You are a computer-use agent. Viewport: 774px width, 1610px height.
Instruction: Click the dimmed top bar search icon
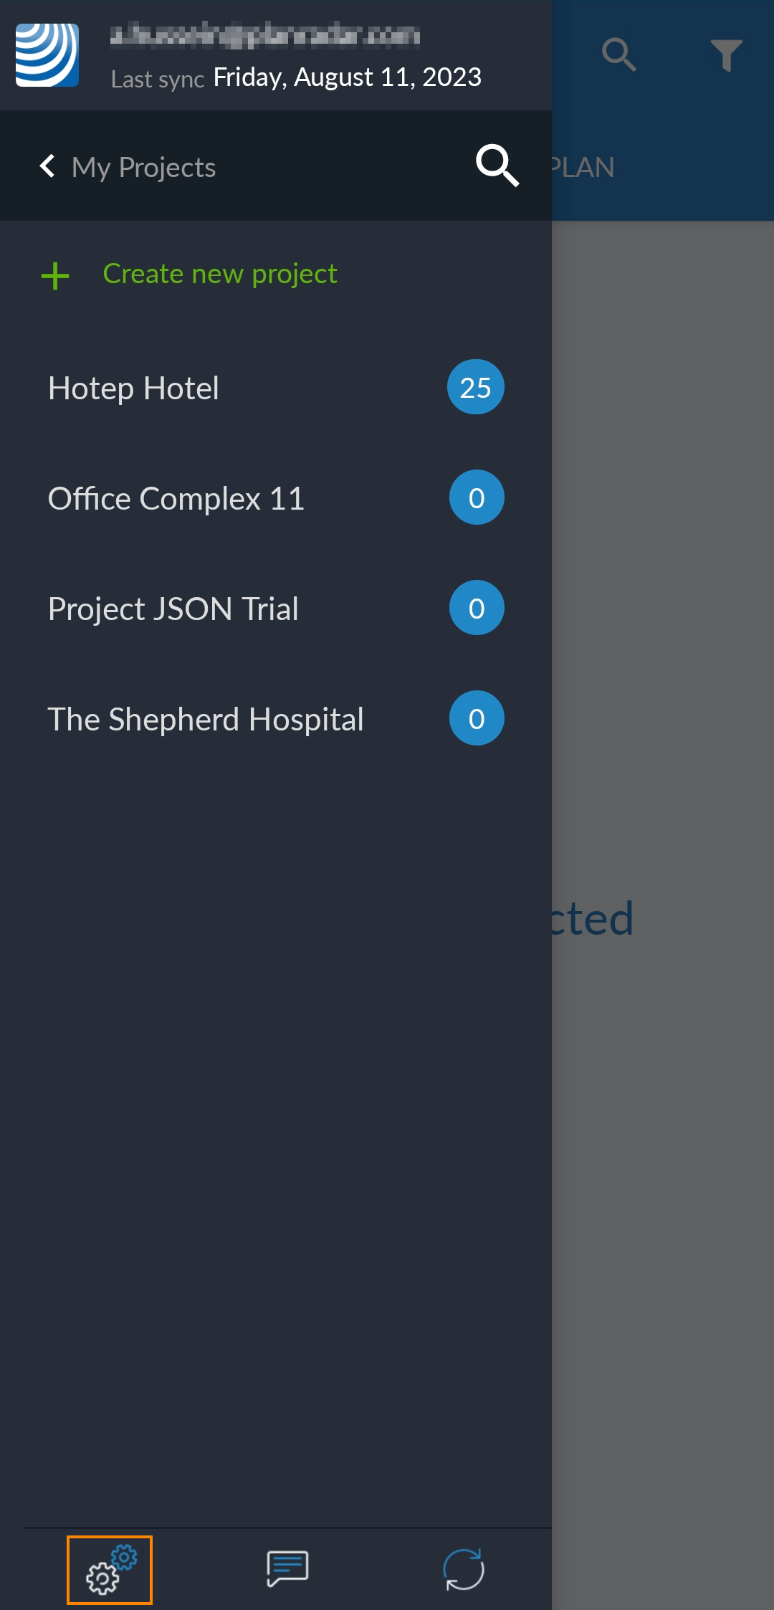619,55
